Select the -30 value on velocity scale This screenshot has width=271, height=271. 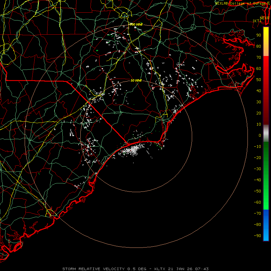pos(257,169)
